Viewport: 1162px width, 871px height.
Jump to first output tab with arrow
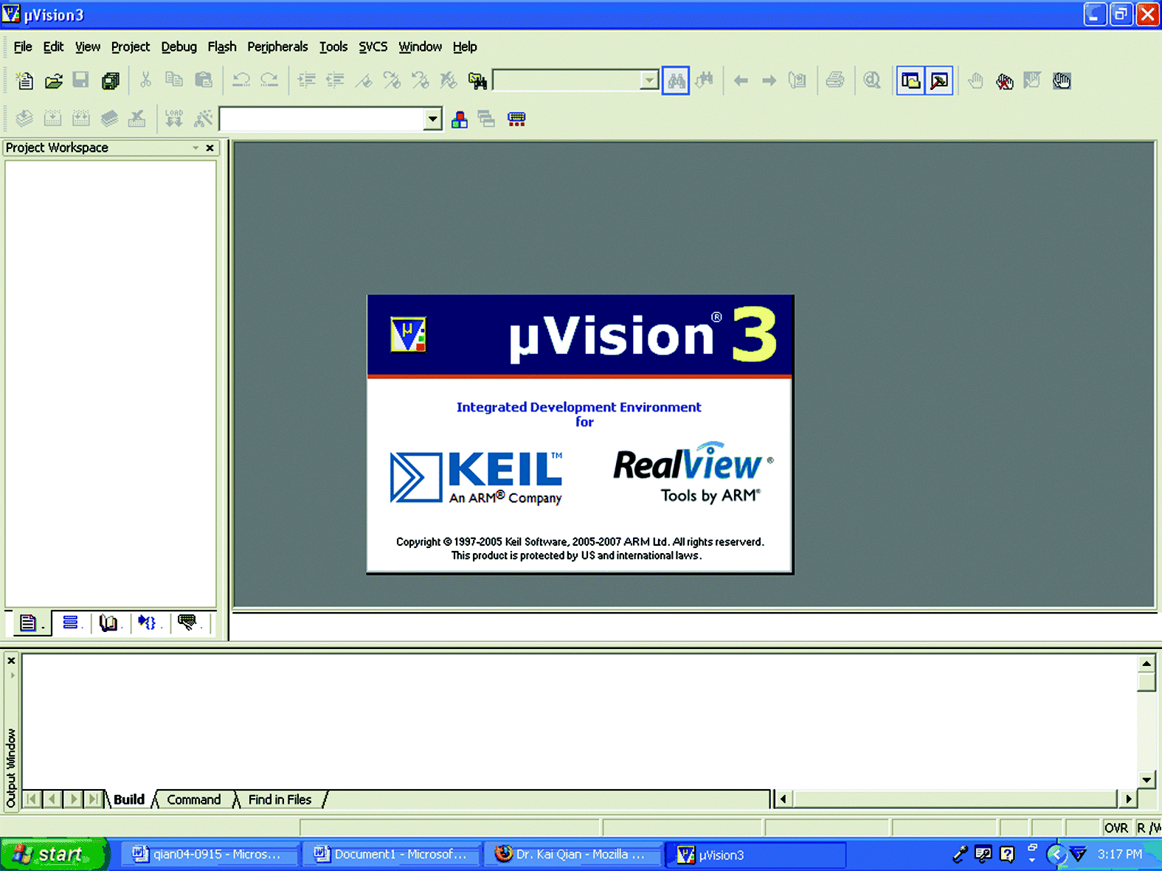point(32,799)
